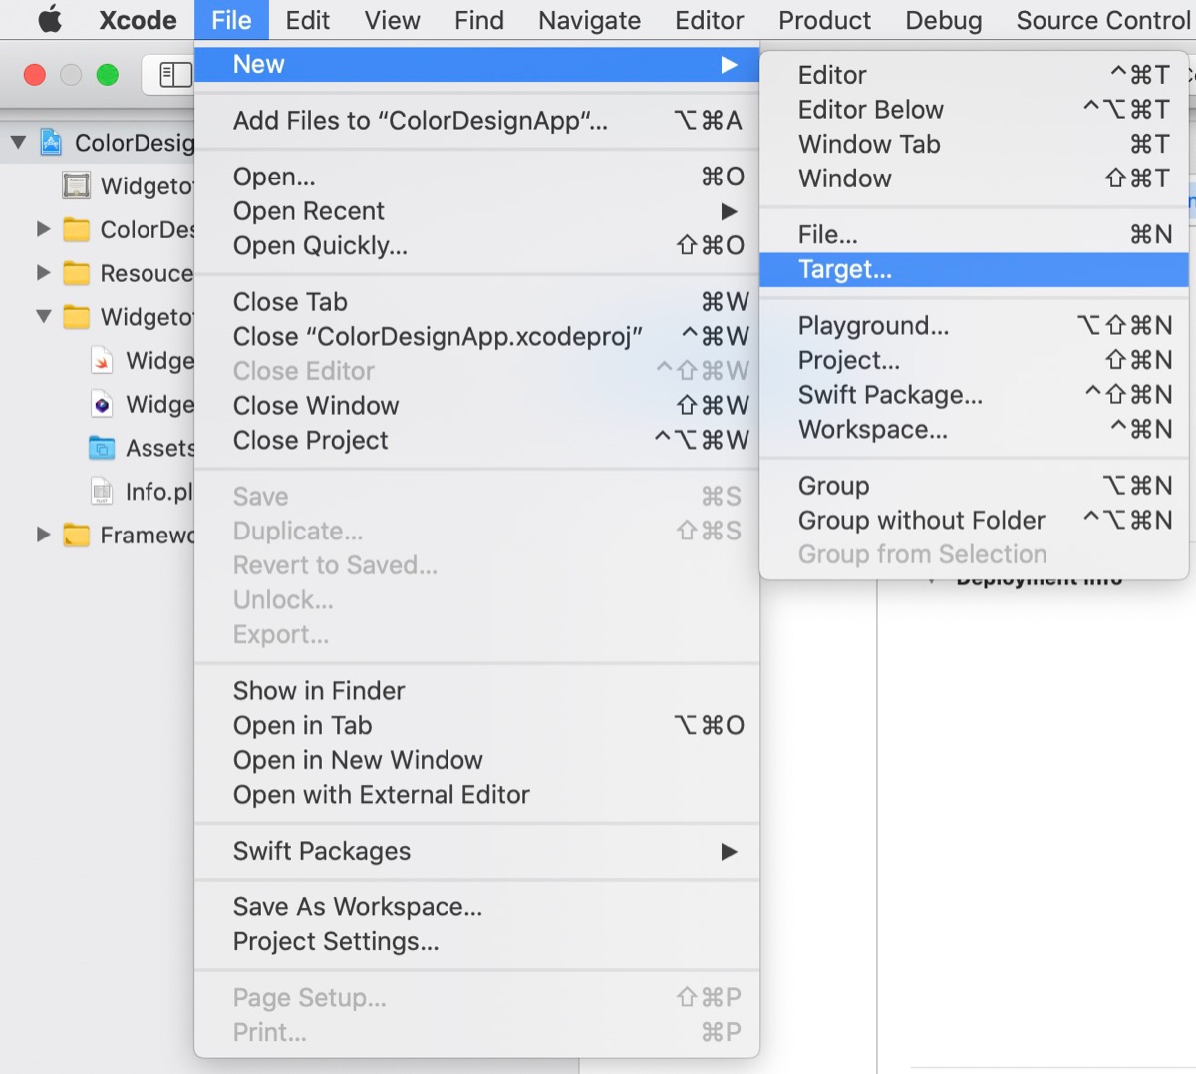The width and height of the screenshot is (1196, 1074).
Task: Open the Product menu
Action: [824, 20]
